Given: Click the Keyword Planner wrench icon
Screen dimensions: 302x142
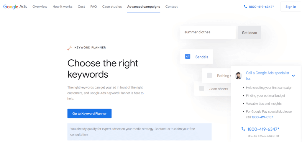Looking at the screenshot, I should pos(70,48).
